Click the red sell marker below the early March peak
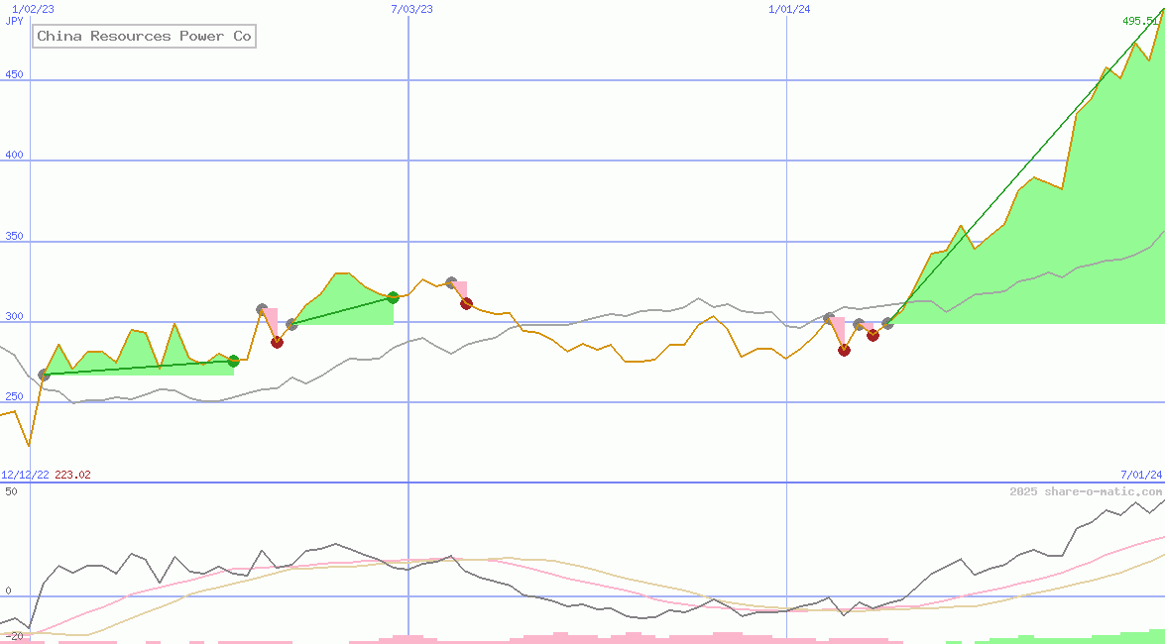This screenshot has height=644, width=1165. click(277, 342)
